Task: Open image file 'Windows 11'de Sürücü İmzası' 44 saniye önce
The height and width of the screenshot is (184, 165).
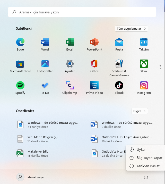Action: (x=48, y=125)
